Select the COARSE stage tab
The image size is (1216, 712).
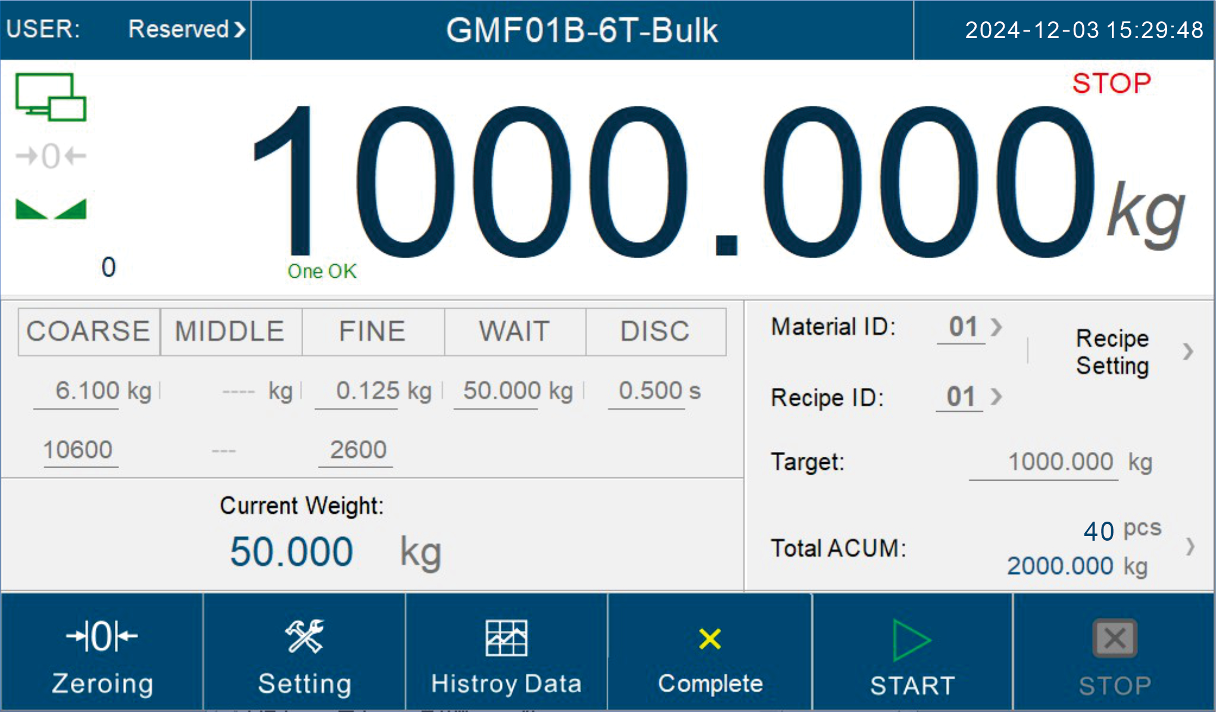pos(89,331)
